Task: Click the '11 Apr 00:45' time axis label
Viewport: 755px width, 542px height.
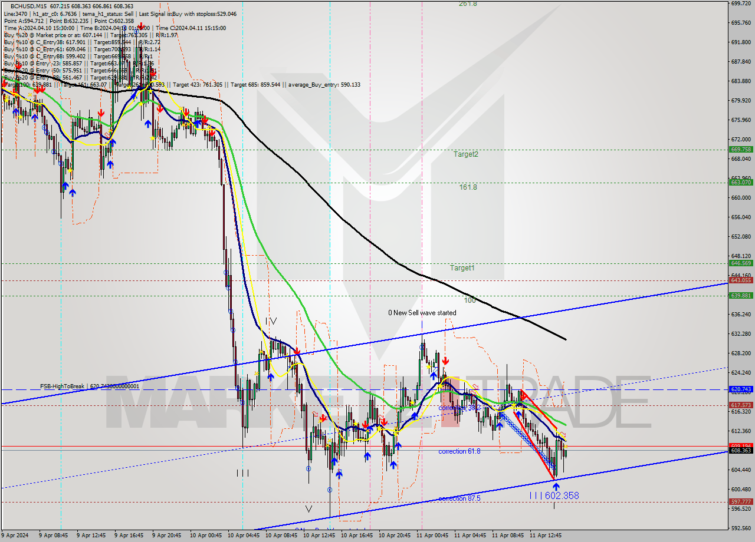Action: pyautogui.click(x=432, y=536)
